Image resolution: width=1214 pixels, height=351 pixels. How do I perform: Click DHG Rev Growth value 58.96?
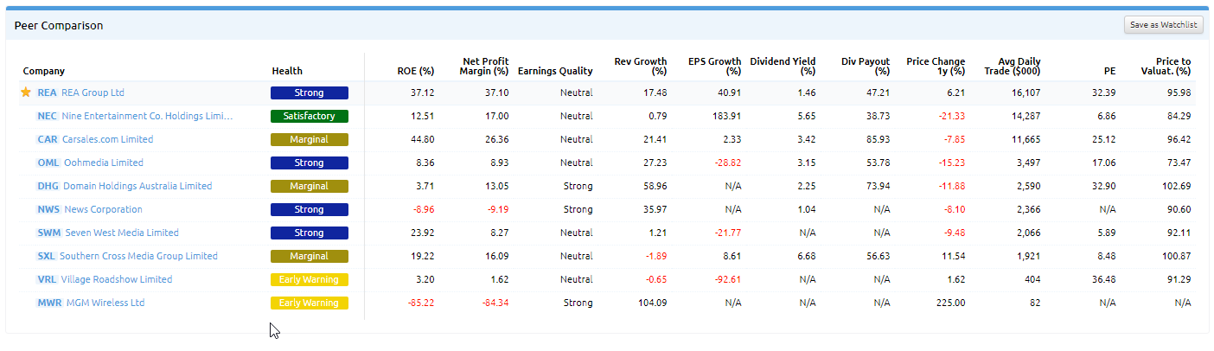click(655, 186)
